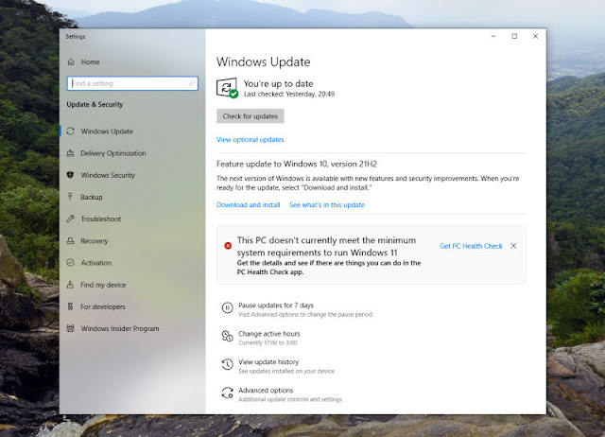Open Delivery Optimization page
This screenshot has height=437, width=605.
(x=113, y=153)
